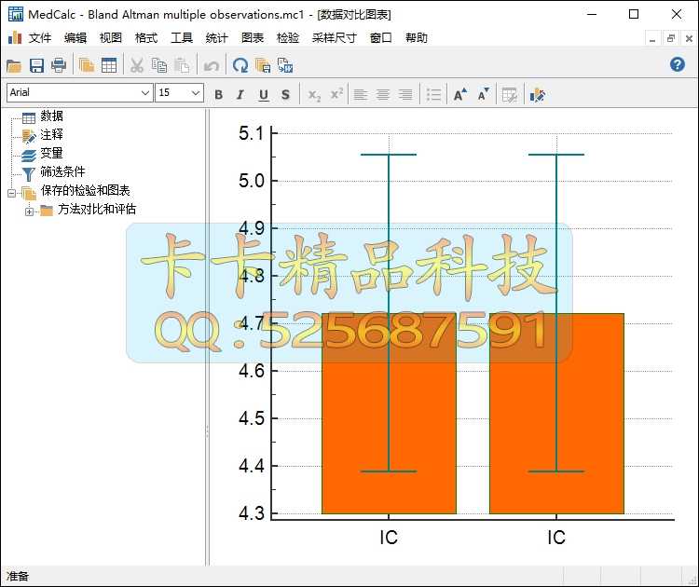Toggle superscript formatting
Viewport: 699px width, 587px height.
(x=336, y=94)
